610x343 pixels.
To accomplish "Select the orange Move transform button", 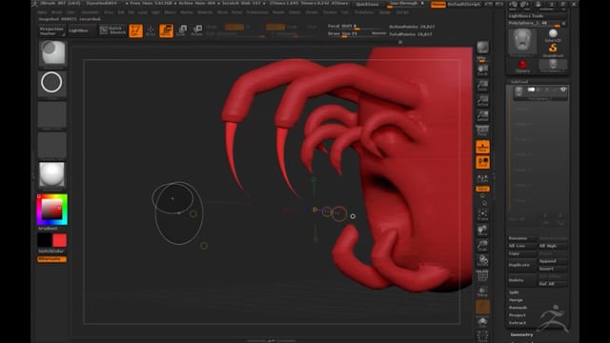I will pos(166,30).
